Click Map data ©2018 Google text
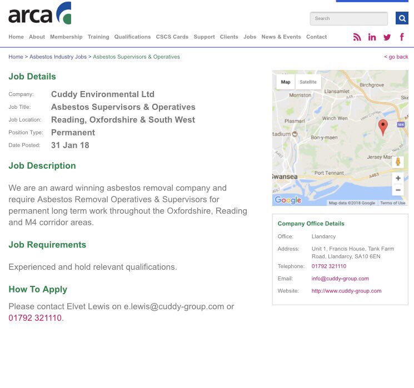Viewport: 414px width, 388px height. tap(352, 203)
